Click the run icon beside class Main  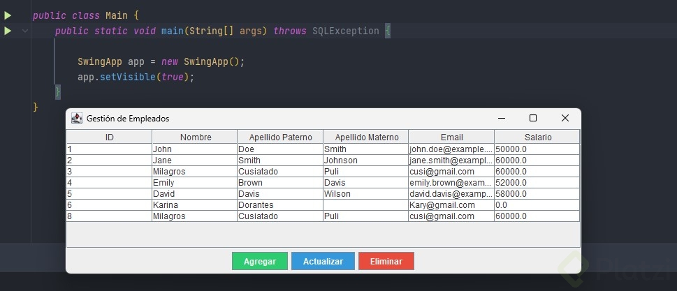point(8,15)
